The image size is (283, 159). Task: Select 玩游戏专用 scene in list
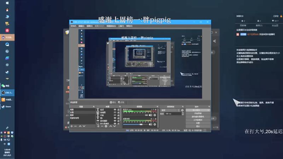(x=82, y=118)
